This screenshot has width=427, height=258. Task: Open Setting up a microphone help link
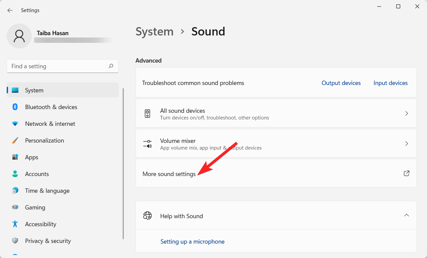tap(192, 242)
